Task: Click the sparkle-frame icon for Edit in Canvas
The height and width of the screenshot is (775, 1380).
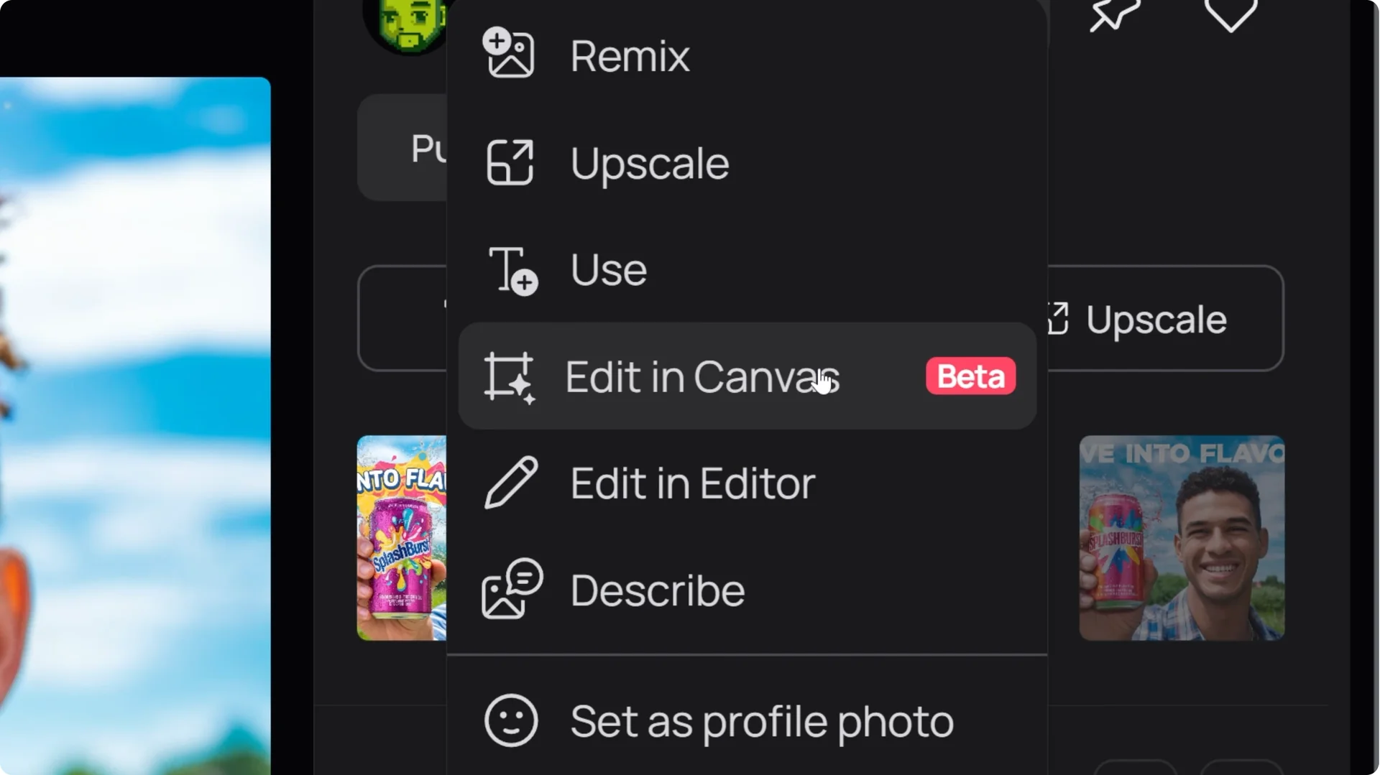Action: coord(512,376)
